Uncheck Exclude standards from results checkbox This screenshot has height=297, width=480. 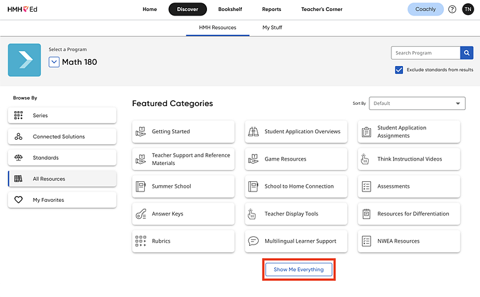point(399,70)
